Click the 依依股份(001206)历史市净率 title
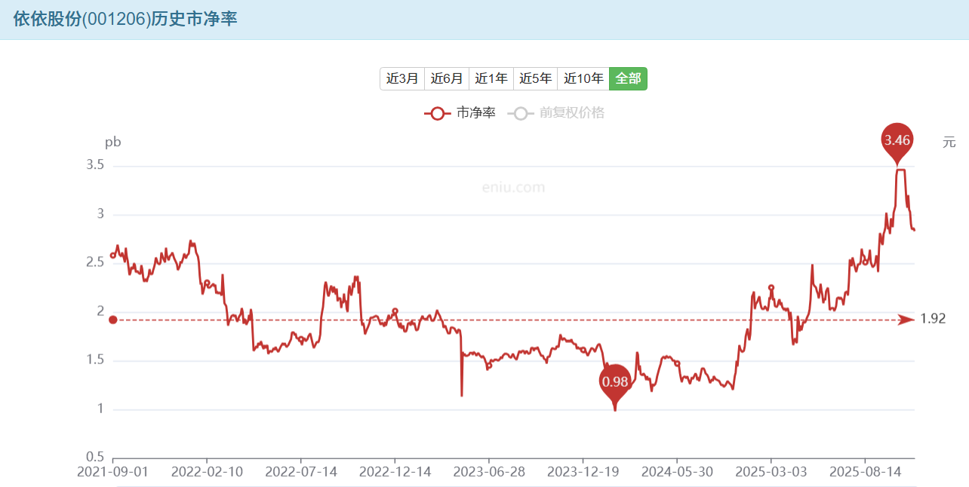This screenshot has width=969, height=487. pos(125,19)
